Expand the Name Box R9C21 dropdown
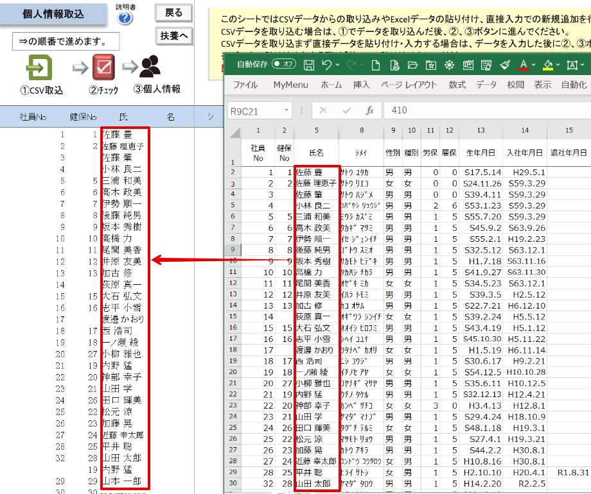 287,110
